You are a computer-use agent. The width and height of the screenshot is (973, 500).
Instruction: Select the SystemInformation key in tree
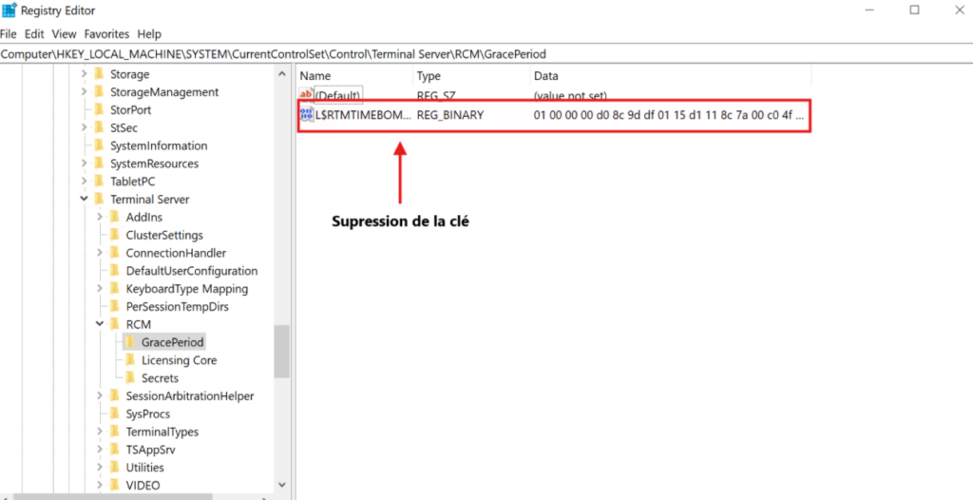(158, 145)
